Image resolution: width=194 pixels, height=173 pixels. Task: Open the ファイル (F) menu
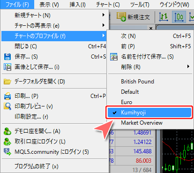[17, 4]
